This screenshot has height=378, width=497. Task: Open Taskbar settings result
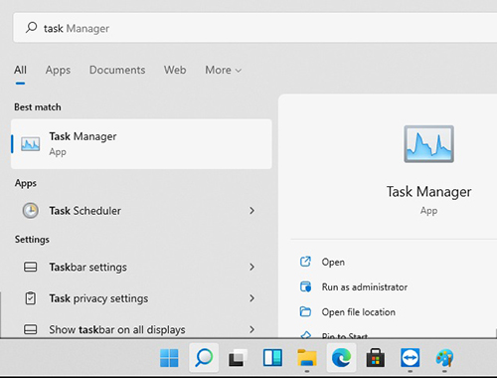[141, 267]
